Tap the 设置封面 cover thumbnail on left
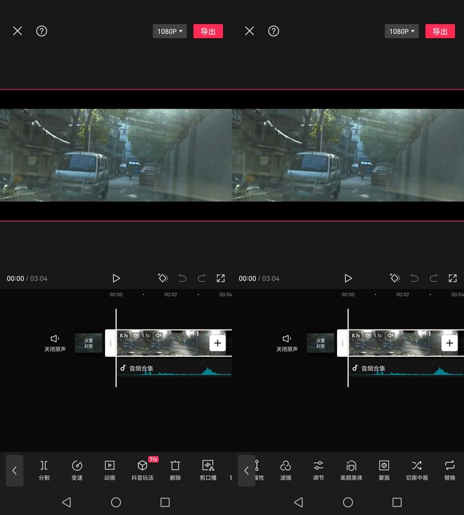 [88, 343]
